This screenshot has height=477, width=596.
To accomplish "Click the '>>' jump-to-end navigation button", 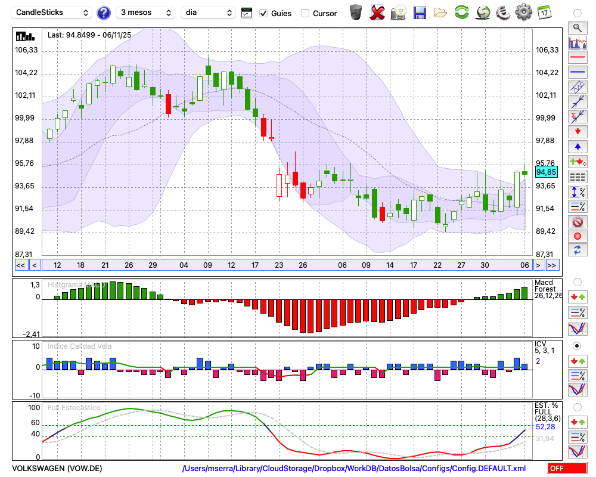I will click(x=552, y=265).
